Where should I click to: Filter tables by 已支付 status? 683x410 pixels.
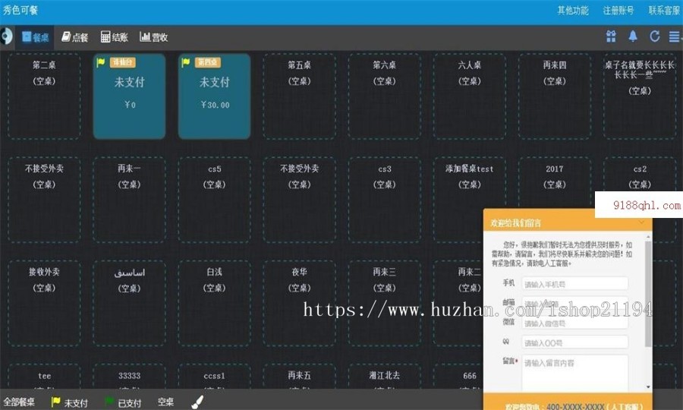click(x=123, y=402)
